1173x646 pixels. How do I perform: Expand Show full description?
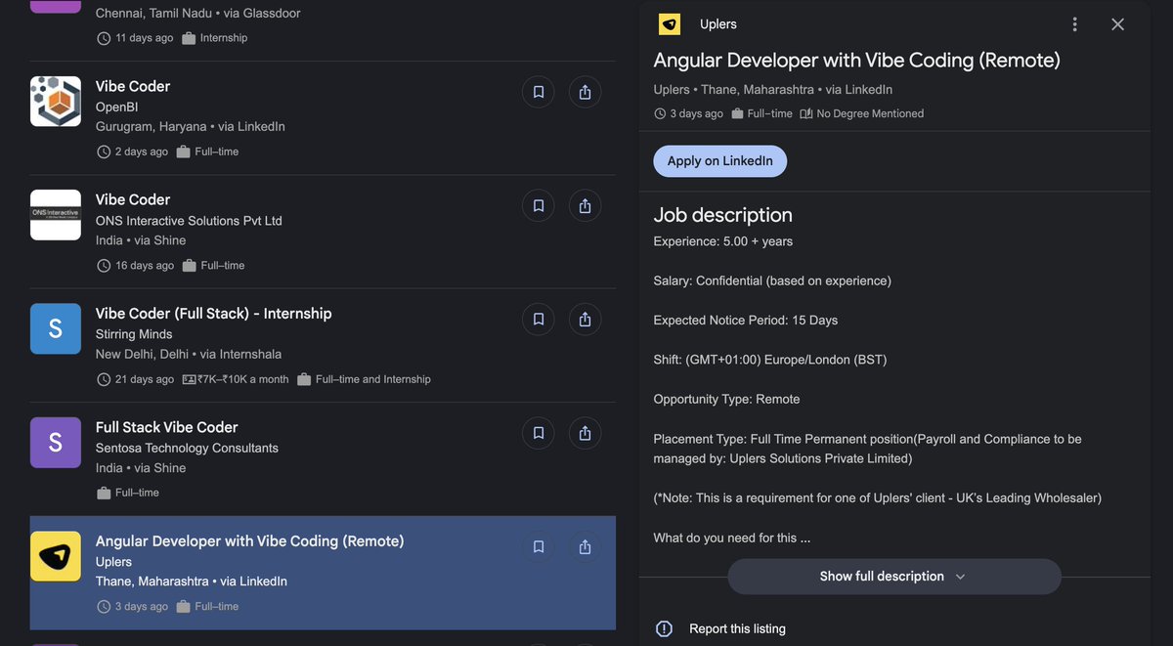[x=893, y=577]
